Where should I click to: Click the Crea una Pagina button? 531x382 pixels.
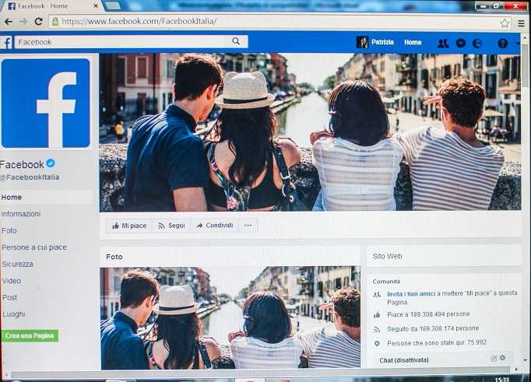[30, 335]
